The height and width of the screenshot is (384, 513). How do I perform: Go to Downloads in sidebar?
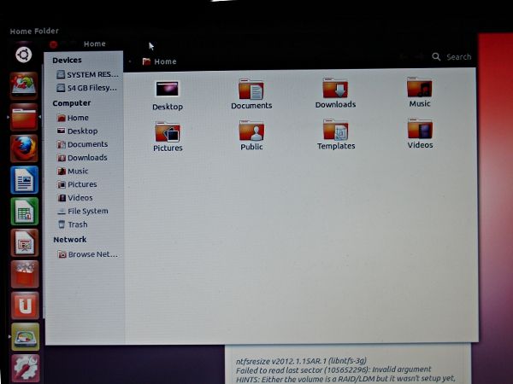coord(82,158)
